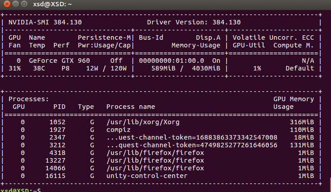This screenshot has width=331, height=192.
Task: Click PID 14066
Action: tap(56, 168)
